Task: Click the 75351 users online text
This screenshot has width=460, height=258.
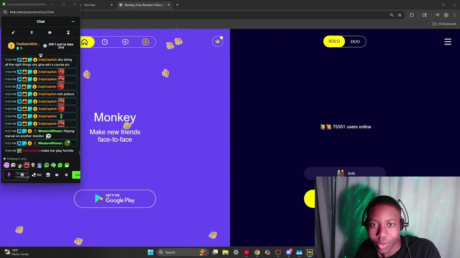Action: point(352,127)
